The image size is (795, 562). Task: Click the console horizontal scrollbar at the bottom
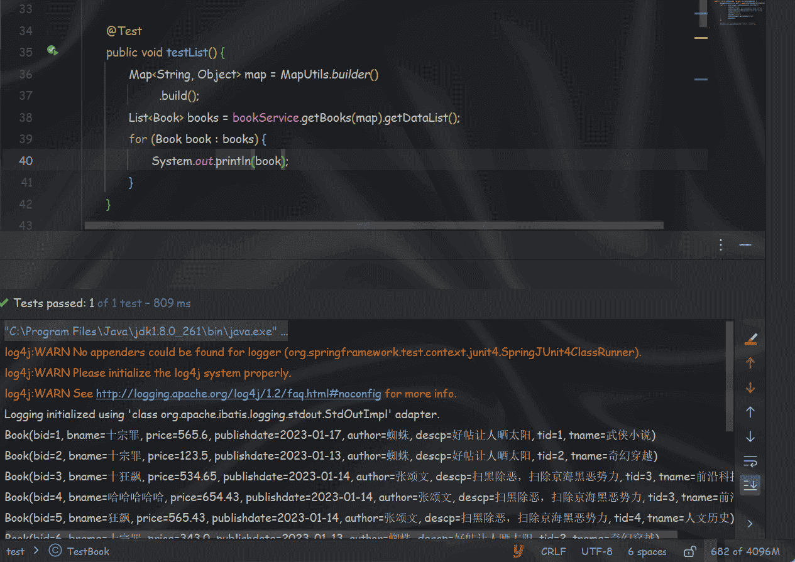341,535
